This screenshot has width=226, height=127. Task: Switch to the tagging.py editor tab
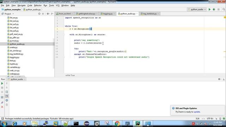click(108, 14)
